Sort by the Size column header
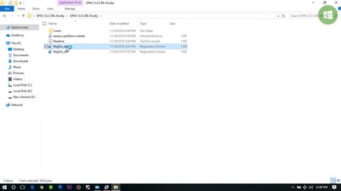This screenshot has width=341, height=191. pyautogui.click(x=172, y=23)
